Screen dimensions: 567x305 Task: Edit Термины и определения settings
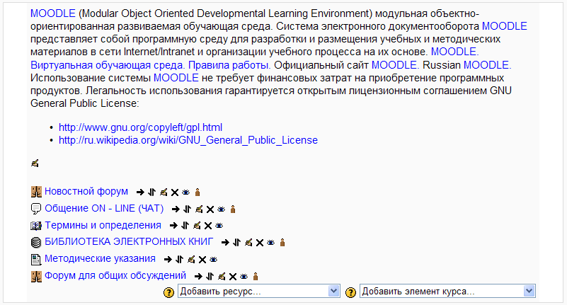197,226
